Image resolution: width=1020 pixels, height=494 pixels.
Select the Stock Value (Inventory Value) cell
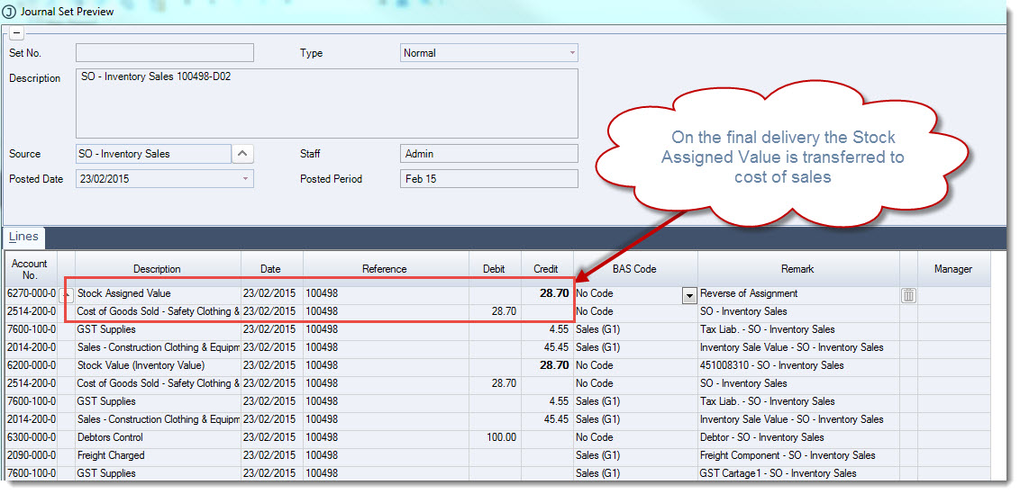click(x=158, y=365)
